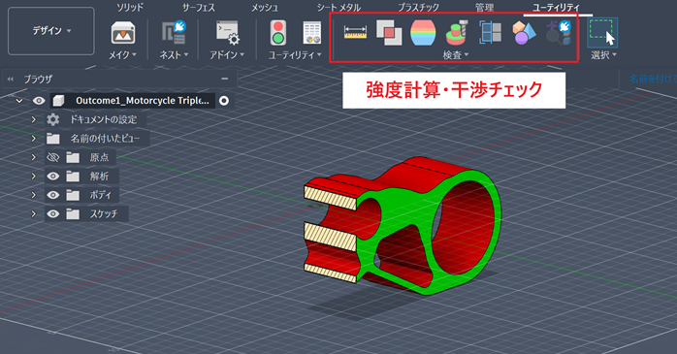Expand the Sketches node
This screenshot has width=677, height=354.
(x=34, y=214)
